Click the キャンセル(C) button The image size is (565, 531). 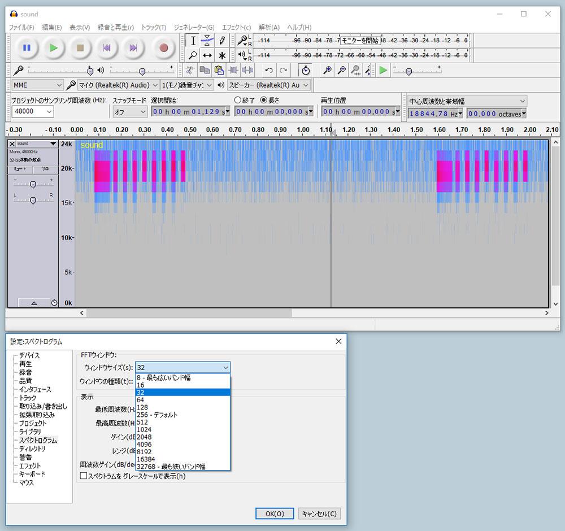[x=319, y=513]
